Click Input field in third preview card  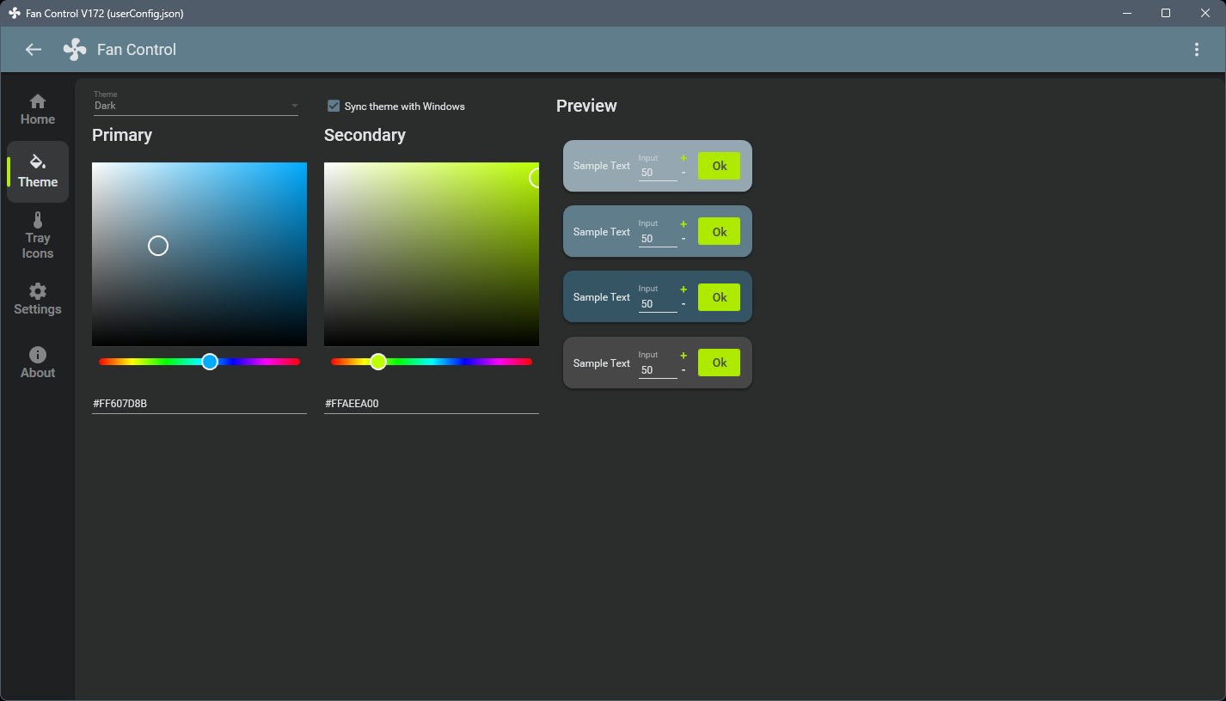click(658, 303)
